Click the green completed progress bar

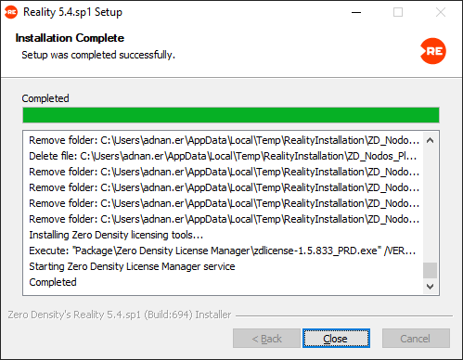[231, 115]
